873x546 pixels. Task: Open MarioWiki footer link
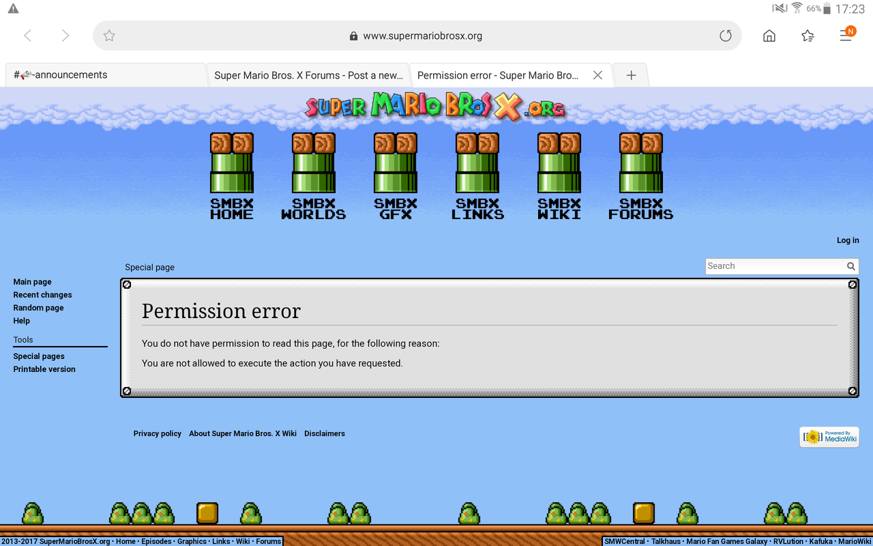click(x=855, y=541)
